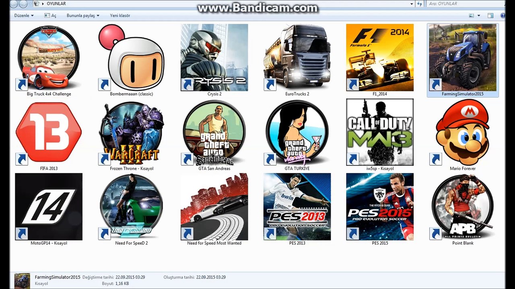Viewport: 515px width, 289px height.
Task: Select the Mario Forever icon
Action: click(463, 132)
